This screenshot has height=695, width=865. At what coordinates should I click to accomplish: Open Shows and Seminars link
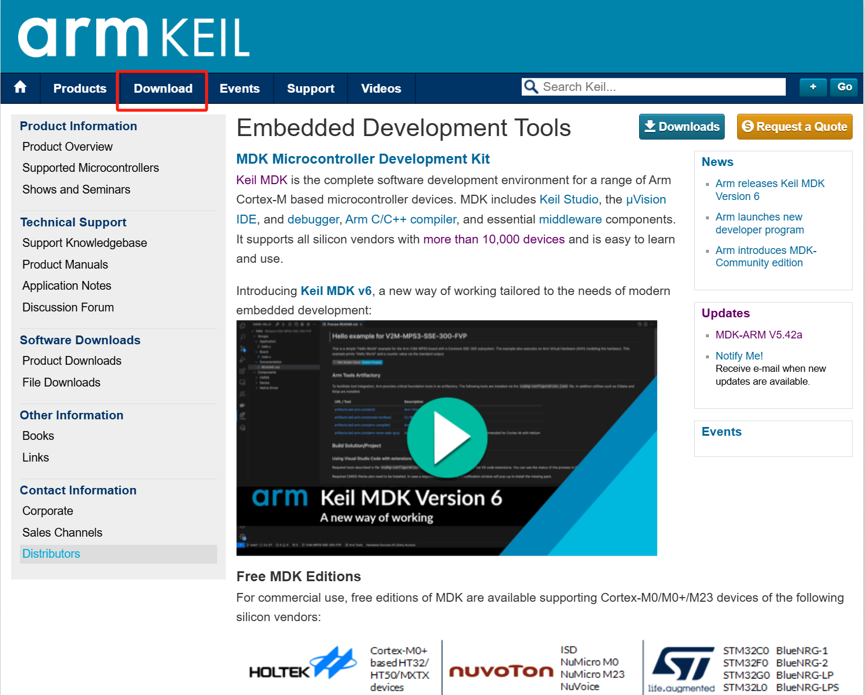[76, 189]
